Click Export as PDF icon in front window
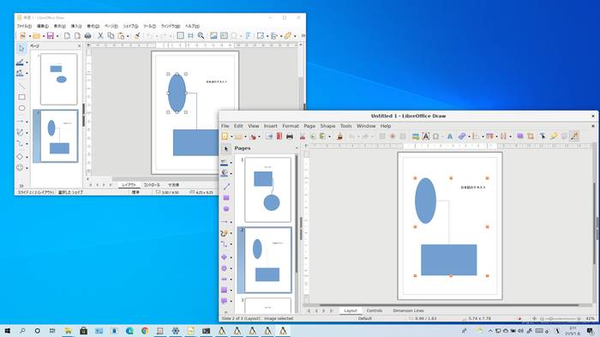This screenshot has width=600, height=337. point(279,136)
